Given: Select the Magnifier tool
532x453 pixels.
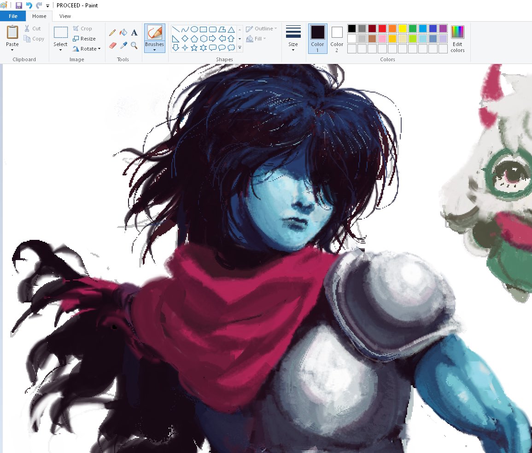Looking at the screenshot, I should pyautogui.click(x=134, y=46).
